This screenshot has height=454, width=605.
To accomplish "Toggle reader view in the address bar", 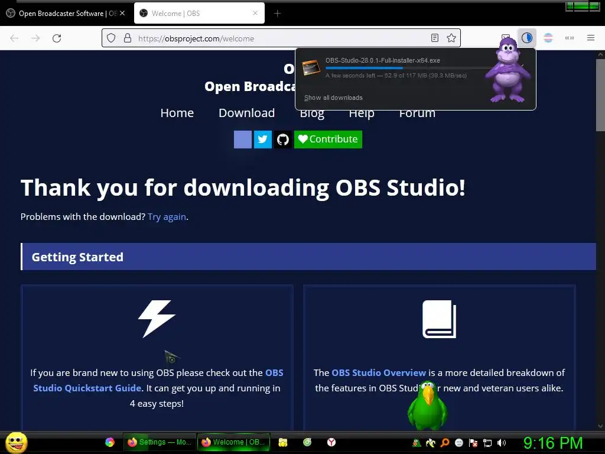I will coord(434,38).
